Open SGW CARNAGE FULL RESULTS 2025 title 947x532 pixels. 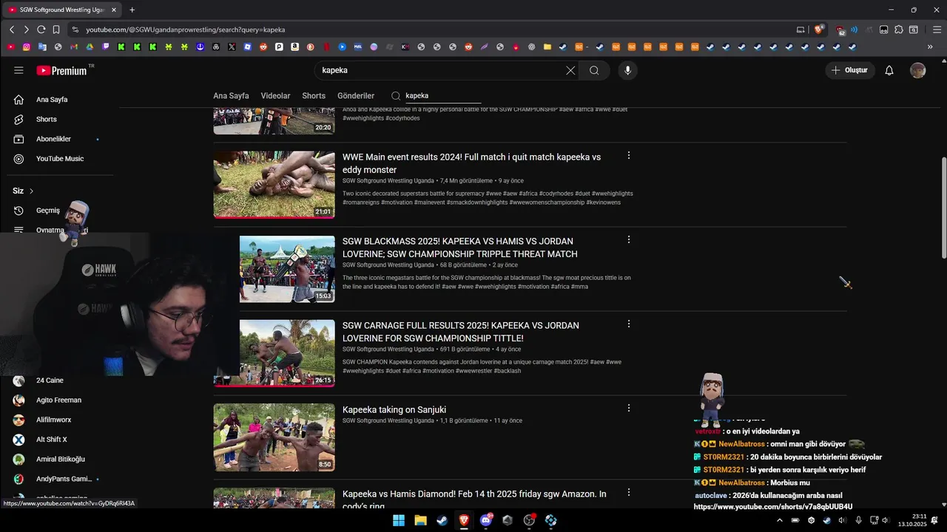pos(461,332)
